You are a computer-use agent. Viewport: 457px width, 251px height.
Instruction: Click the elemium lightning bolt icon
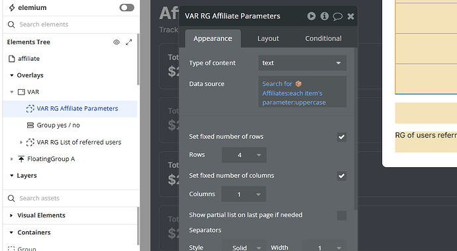pos(12,8)
